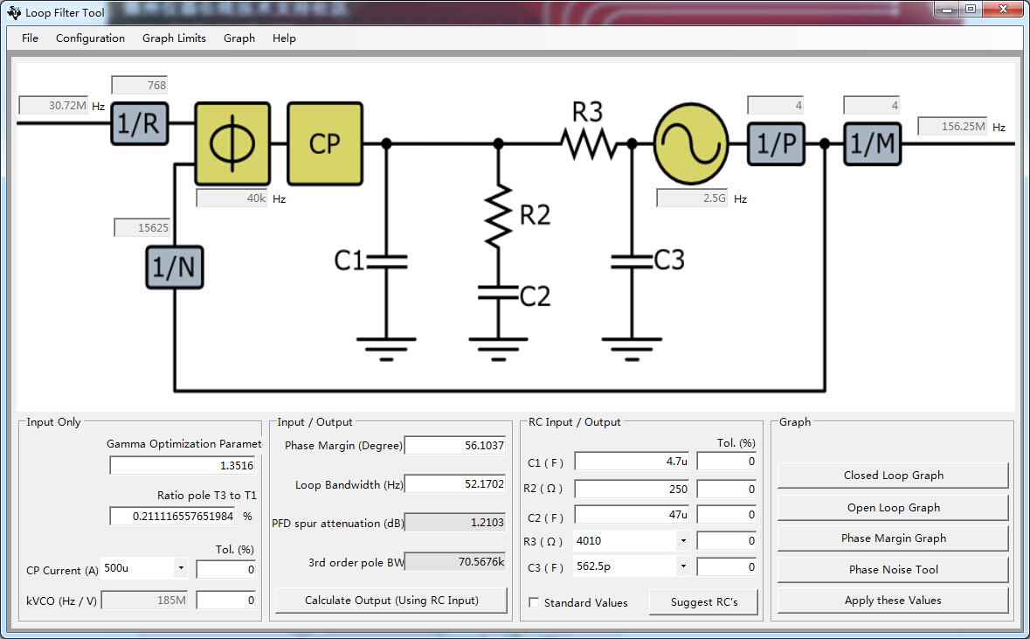Click the R3 resistor symbol
Image resolution: width=1030 pixels, height=639 pixels.
click(x=589, y=143)
